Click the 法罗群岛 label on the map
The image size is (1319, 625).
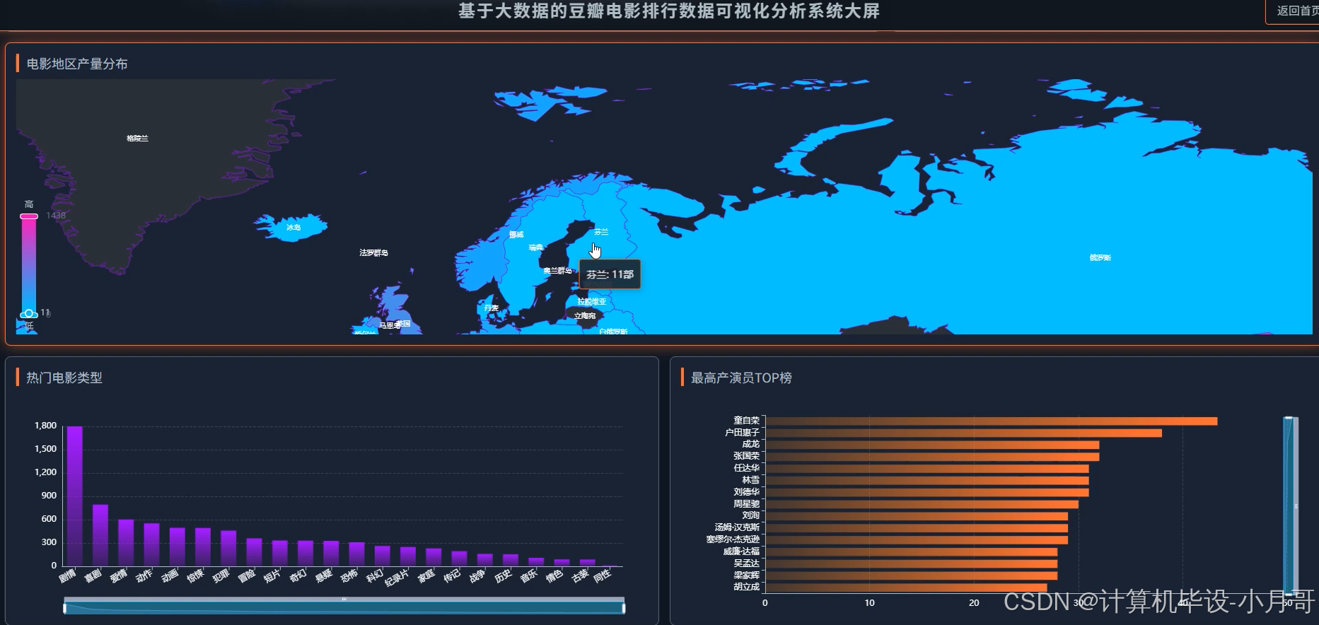coord(373,252)
